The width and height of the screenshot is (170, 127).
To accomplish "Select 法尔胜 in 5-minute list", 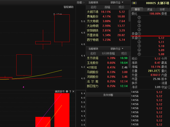I will [x=107, y=81].
